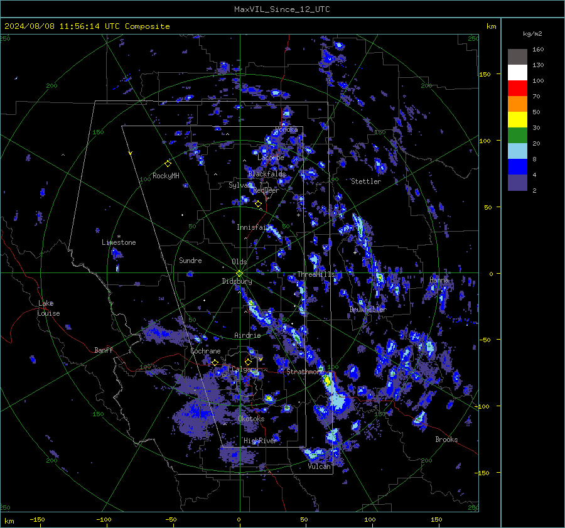Select the Olds label
The height and width of the screenshot is (528, 565).
[239, 262]
